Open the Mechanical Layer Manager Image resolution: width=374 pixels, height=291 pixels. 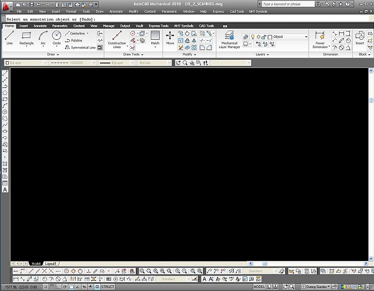[229, 40]
